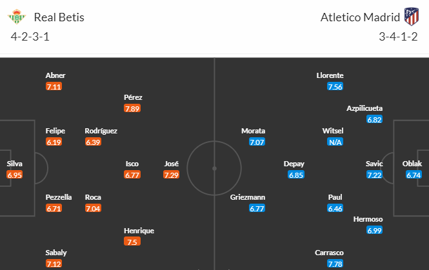
Task: Select Llorente's 7.56 rating badge
Action: (x=335, y=86)
